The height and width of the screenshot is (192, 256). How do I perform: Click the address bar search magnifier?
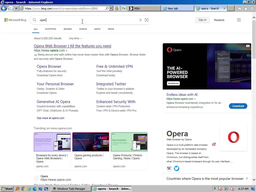(107, 8)
